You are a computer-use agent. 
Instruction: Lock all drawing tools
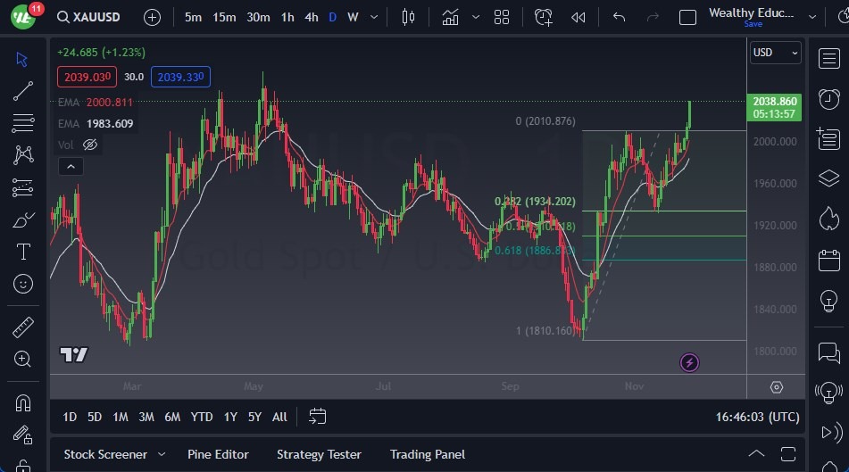tap(22, 466)
